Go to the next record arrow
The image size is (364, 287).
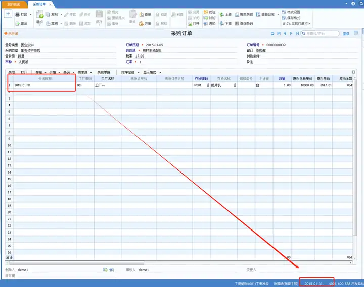click(x=291, y=34)
